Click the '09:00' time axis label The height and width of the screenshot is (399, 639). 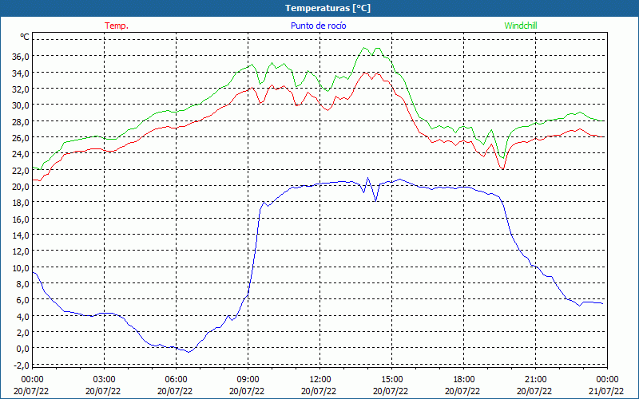(248, 380)
